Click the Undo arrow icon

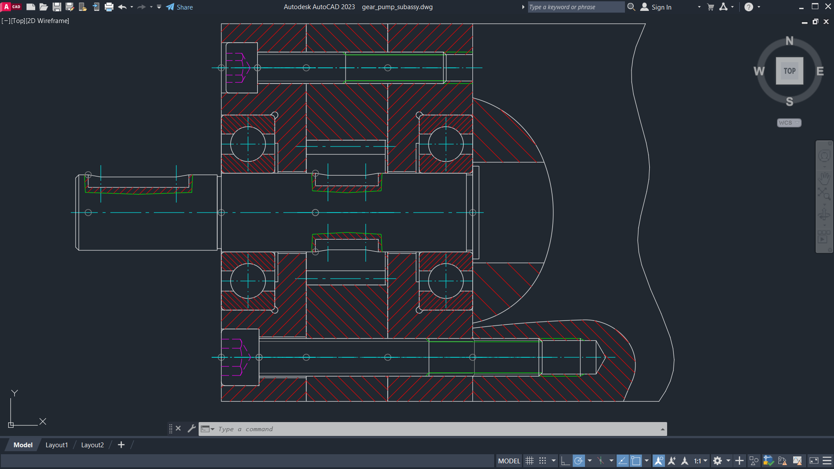[122, 7]
